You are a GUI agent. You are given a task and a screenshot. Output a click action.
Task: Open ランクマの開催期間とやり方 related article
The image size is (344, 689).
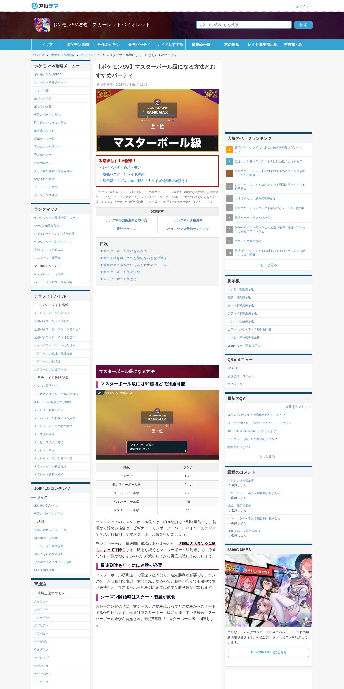(126, 220)
